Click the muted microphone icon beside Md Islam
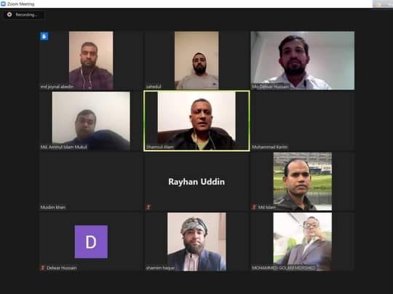Screen dimensions: 393x294 click(x=254, y=207)
